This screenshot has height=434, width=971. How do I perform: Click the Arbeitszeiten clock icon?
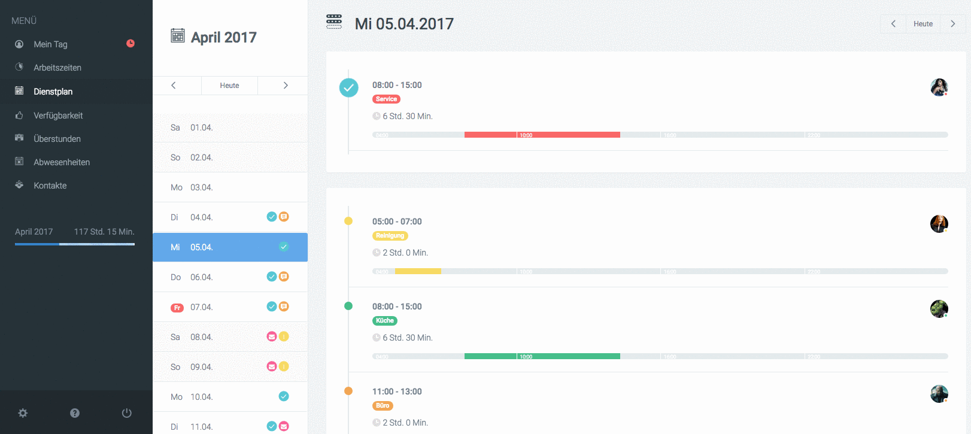pyautogui.click(x=19, y=67)
